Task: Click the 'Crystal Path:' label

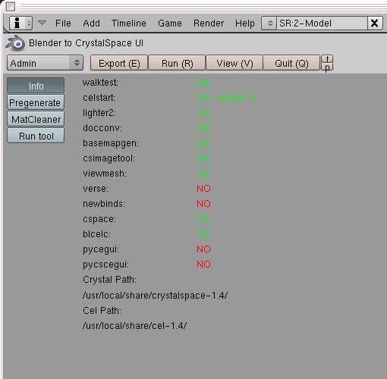Action: [x=109, y=280]
